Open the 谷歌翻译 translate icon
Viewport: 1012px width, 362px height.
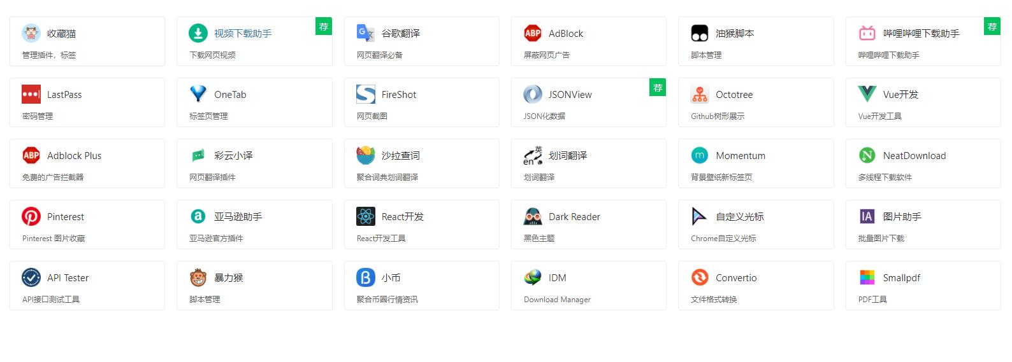(366, 33)
